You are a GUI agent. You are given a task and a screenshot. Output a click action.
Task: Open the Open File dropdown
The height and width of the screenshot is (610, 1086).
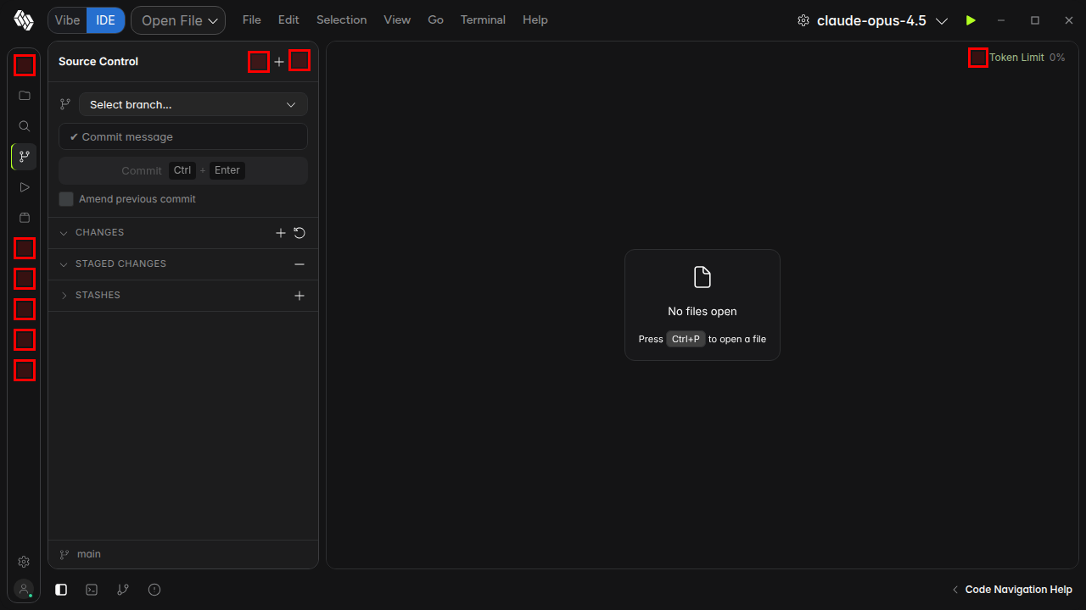point(178,20)
